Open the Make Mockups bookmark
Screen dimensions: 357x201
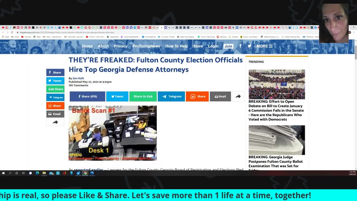click(270, 37)
